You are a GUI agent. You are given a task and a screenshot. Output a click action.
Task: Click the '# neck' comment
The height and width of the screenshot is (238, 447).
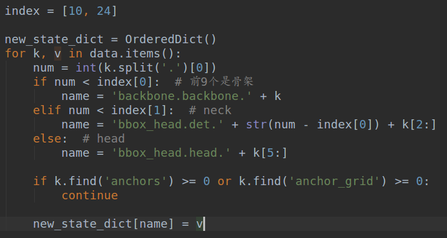(210, 110)
